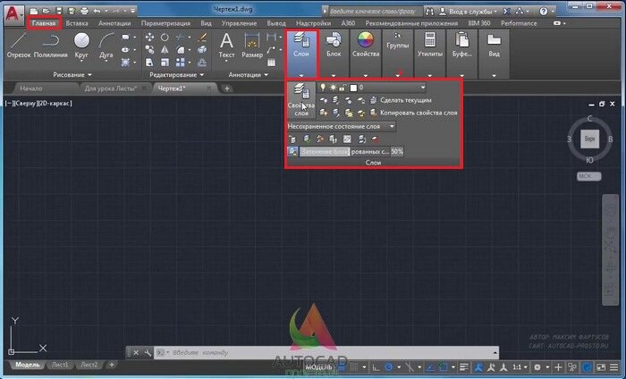The image size is (626, 379).
Task: Toggle layer 0 lock icon
Action: tap(343, 88)
